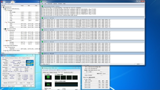
Task: Click the Intel Core i5 3570K chip icon
Action: 5,29
